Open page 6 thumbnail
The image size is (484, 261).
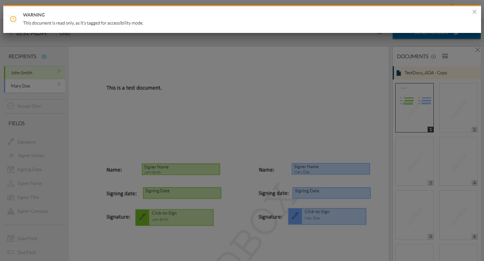(458, 215)
